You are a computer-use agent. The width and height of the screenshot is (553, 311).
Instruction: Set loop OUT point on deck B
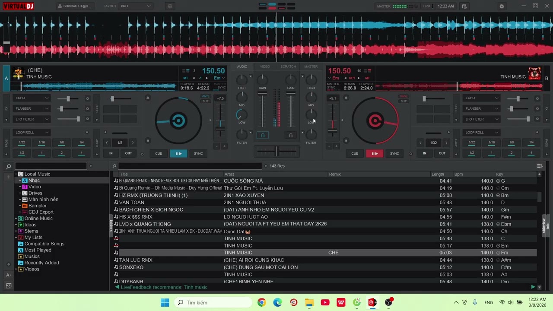point(442,153)
